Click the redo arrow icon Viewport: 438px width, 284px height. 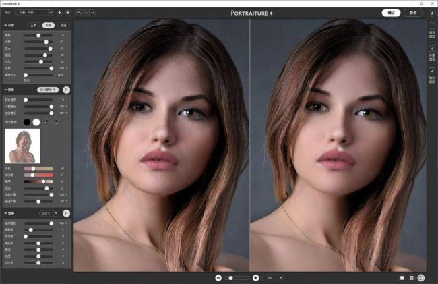click(x=86, y=13)
